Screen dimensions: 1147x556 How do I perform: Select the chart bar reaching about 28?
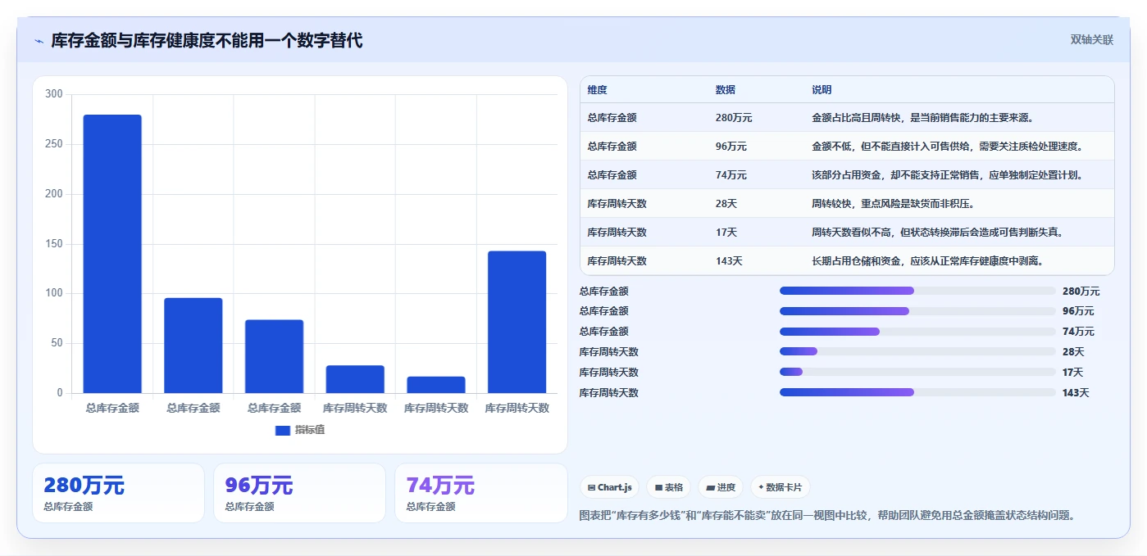tap(355, 379)
